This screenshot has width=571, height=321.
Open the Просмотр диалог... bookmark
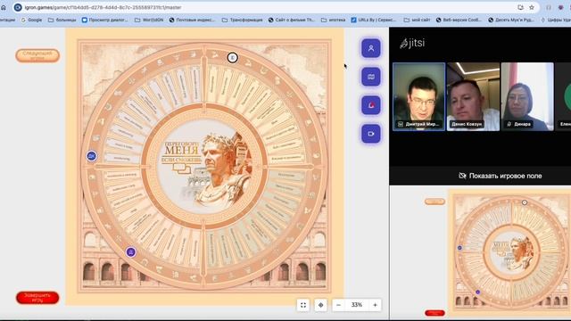tap(105, 20)
